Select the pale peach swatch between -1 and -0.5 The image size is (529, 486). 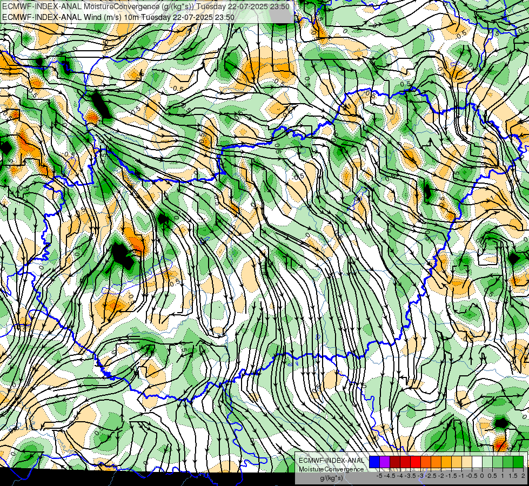tap(466, 462)
